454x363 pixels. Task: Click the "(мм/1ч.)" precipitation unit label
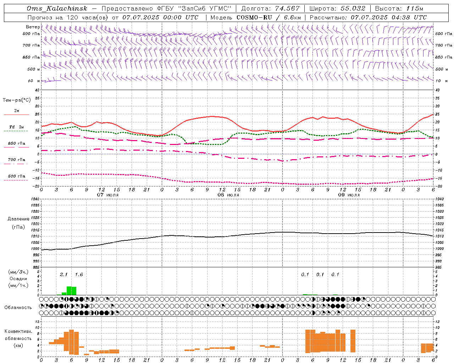tap(18, 285)
